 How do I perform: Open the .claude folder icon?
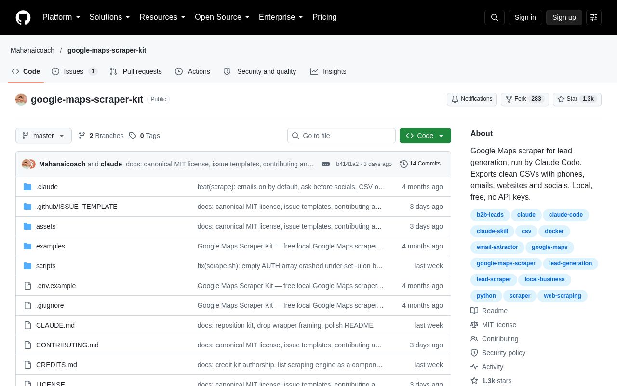[27, 187]
